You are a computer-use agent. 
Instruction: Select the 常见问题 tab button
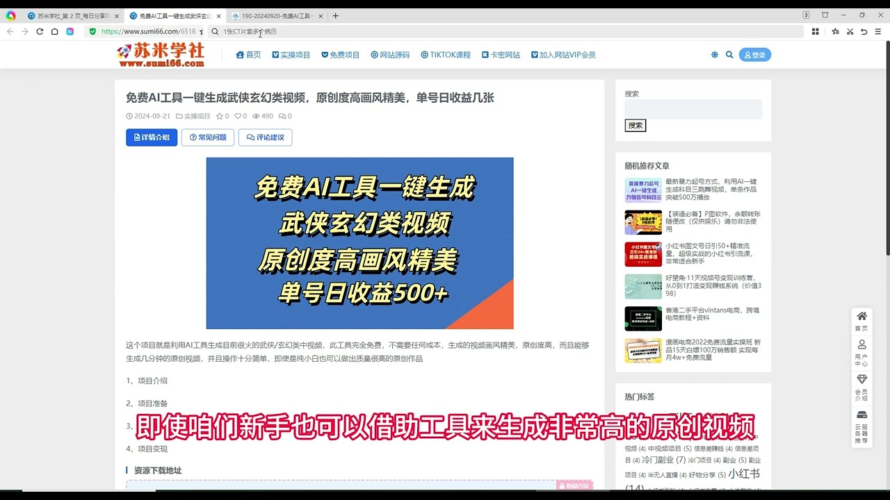point(208,137)
